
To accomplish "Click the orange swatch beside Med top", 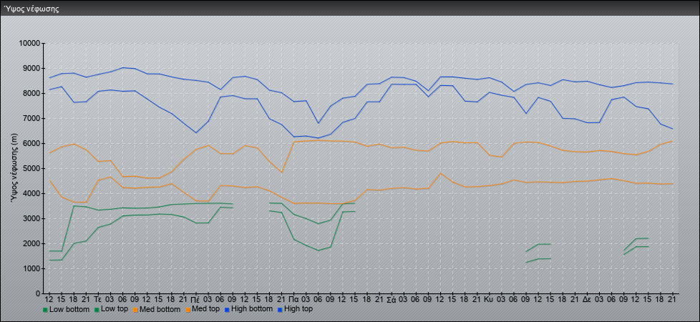I will 189,309.
